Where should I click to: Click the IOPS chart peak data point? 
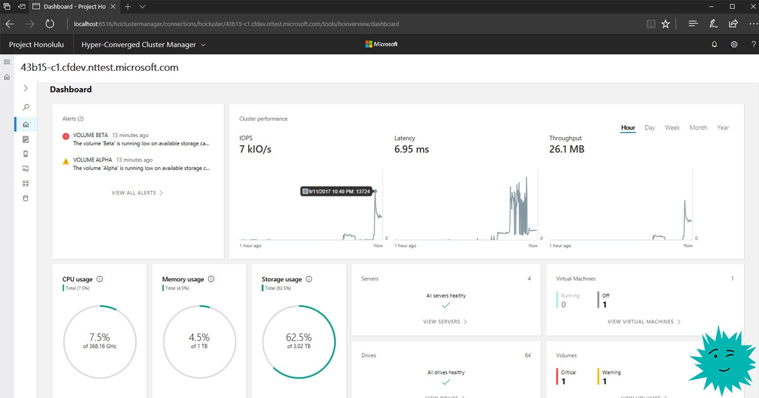[x=375, y=191]
